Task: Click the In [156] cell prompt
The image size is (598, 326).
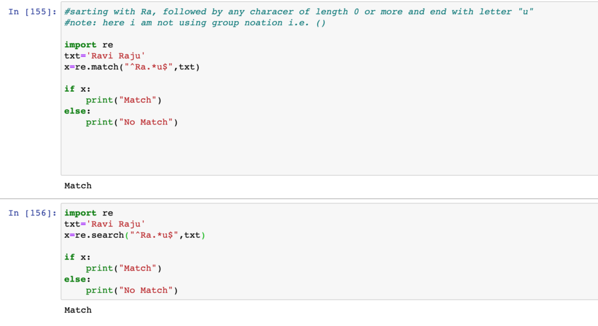Action: click(x=33, y=213)
